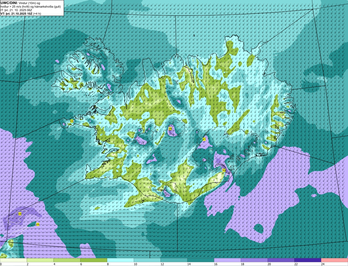The width and height of the screenshot is (348, 266).
Task: Click the dark indigo 22–24 m/s legend swatch
Action: coord(308,260)
